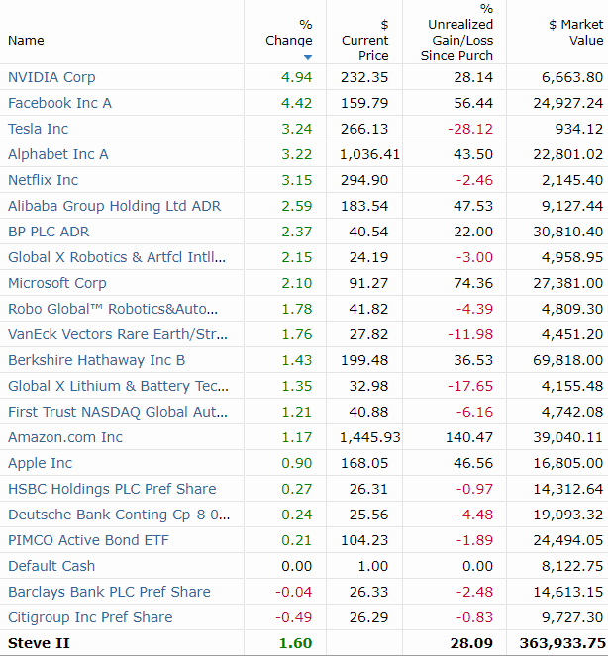Open NVIDIA Corp holding link
The height and width of the screenshot is (656, 608).
(x=51, y=77)
